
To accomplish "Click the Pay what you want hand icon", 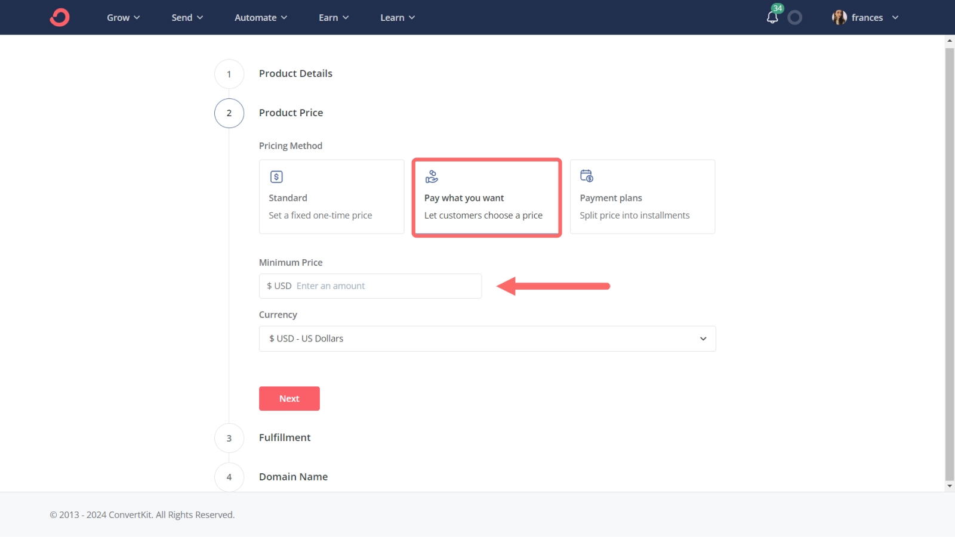I will click(x=432, y=176).
